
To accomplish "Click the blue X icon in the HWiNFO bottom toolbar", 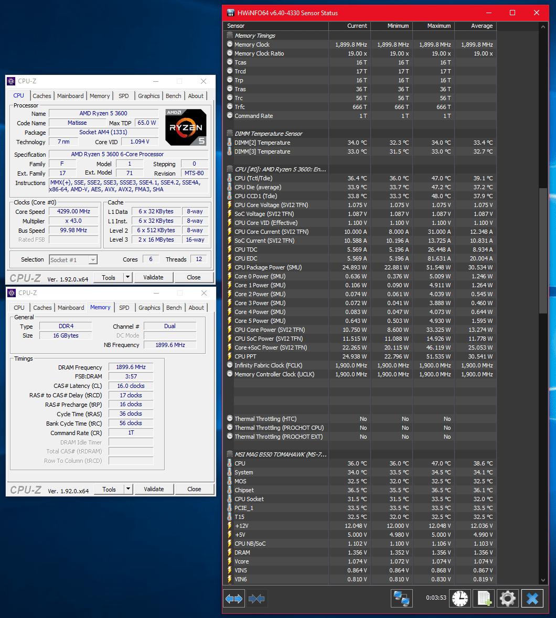I will click(x=532, y=598).
